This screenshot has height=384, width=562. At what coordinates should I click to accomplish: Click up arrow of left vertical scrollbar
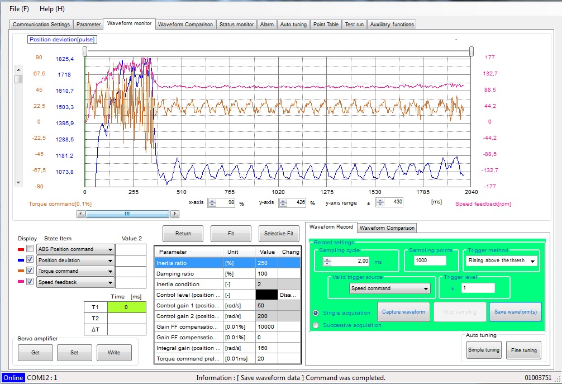coord(18,70)
